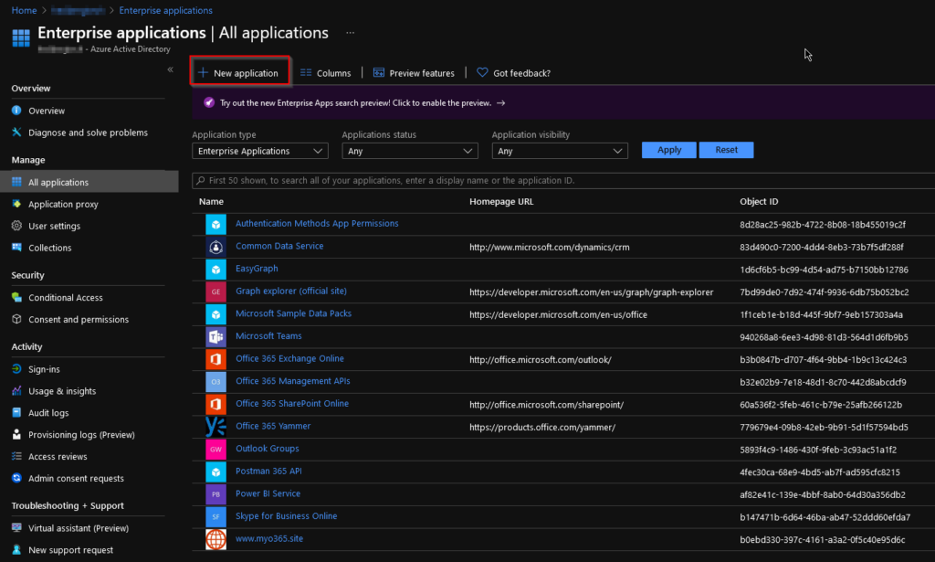Open the more options ellipsis by the title

(350, 33)
